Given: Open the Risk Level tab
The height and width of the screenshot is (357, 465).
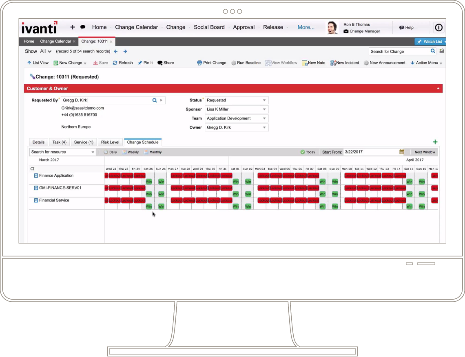Looking at the screenshot, I should [110, 142].
